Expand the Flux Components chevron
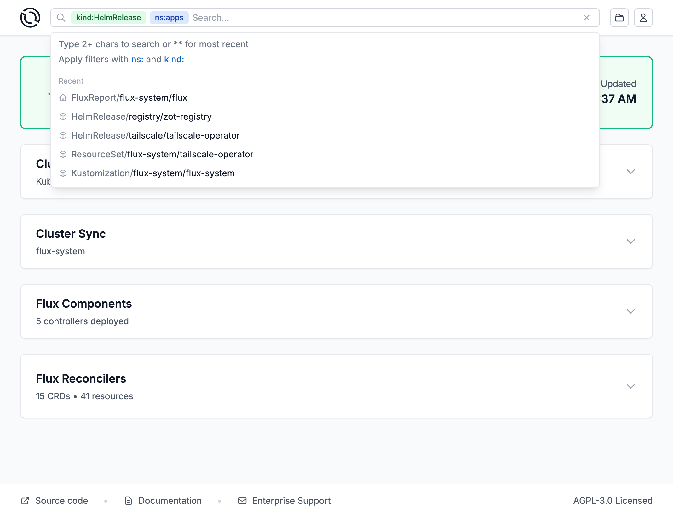The height and width of the screenshot is (517, 673). (x=630, y=311)
